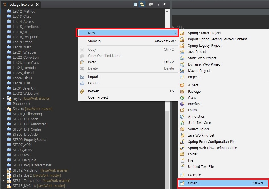Click the Package icon in New submenu

182,92
